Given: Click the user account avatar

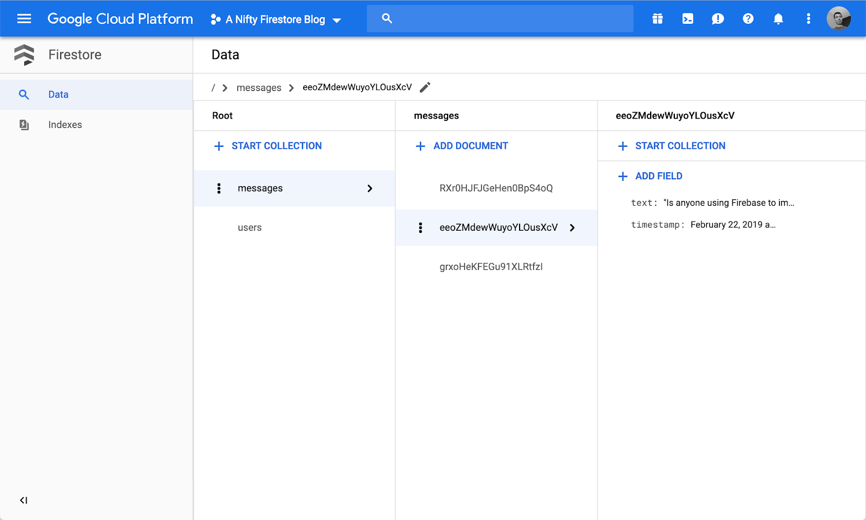Looking at the screenshot, I should (x=838, y=18).
